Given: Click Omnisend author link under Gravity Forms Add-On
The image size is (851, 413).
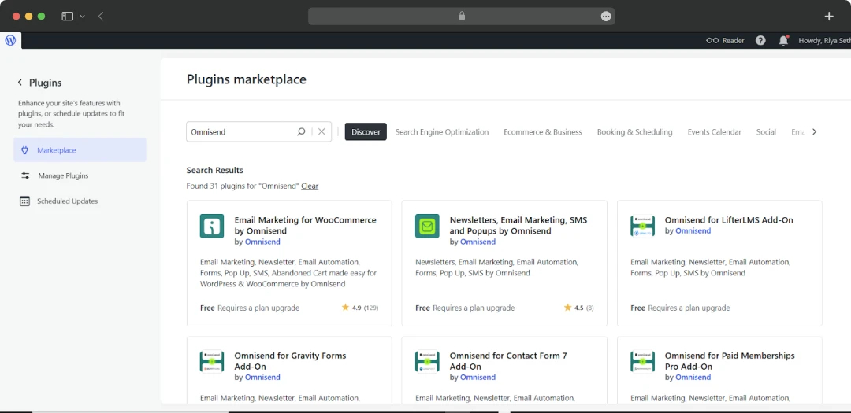Looking at the screenshot, I should point(262,378).
